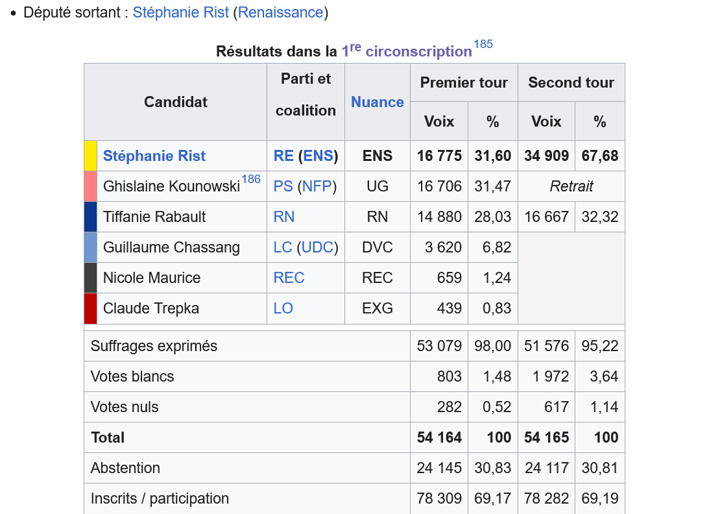Click the dark blue swatch beside Tiffanie Rabault
709x514 pixels.
click(90, 217)
